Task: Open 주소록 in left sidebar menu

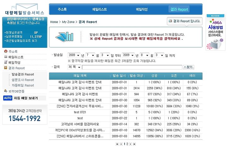Action: (x=13, y=51)
